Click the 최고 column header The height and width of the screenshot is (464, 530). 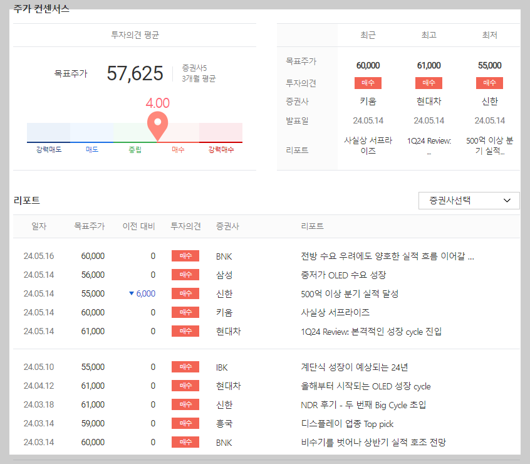(x=429, y=35)
